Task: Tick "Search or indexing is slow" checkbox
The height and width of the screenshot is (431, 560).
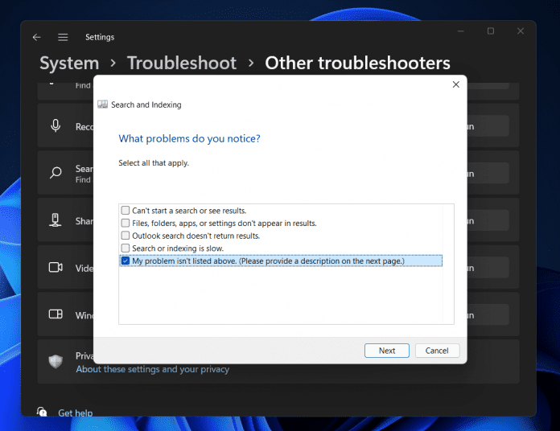Action: [126, 248]
